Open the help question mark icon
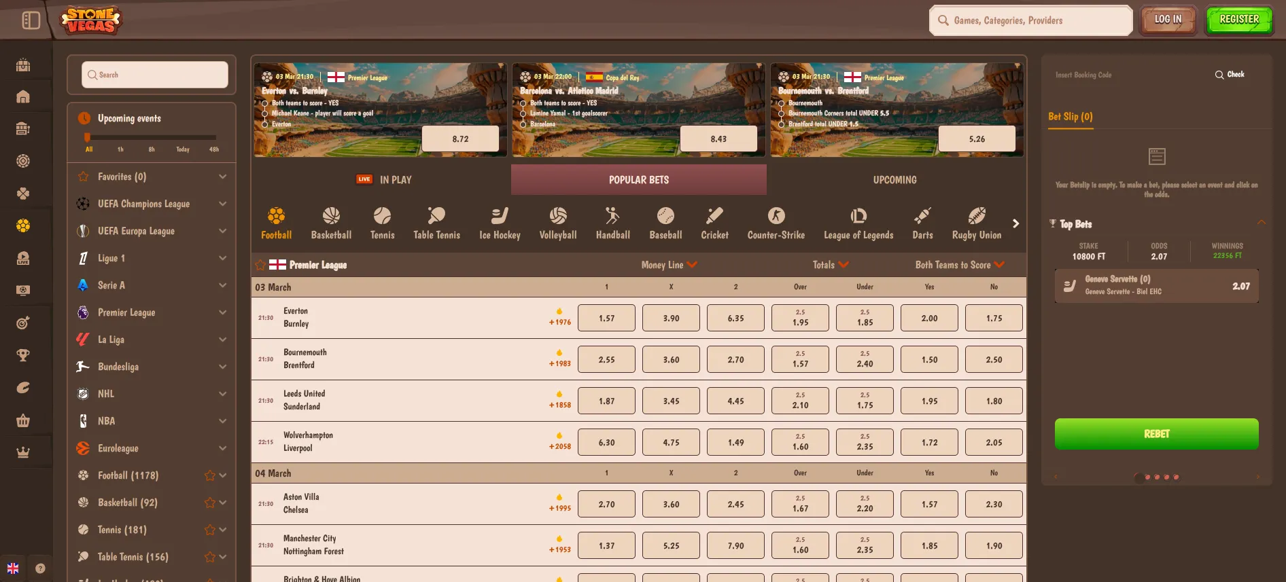The height and width of the screenshot is (582, 1286). pyautogui.click(x=40, y=568)
